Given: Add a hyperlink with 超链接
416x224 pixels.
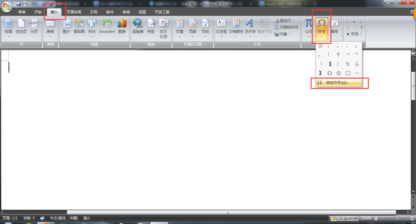Looking at the screenshot, I should 138,27.
